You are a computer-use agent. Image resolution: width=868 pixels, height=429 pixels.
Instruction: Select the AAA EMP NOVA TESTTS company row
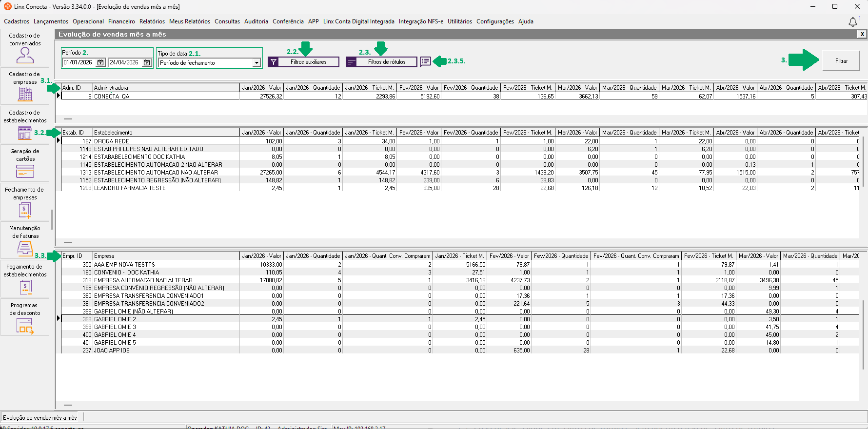[460, 265]
